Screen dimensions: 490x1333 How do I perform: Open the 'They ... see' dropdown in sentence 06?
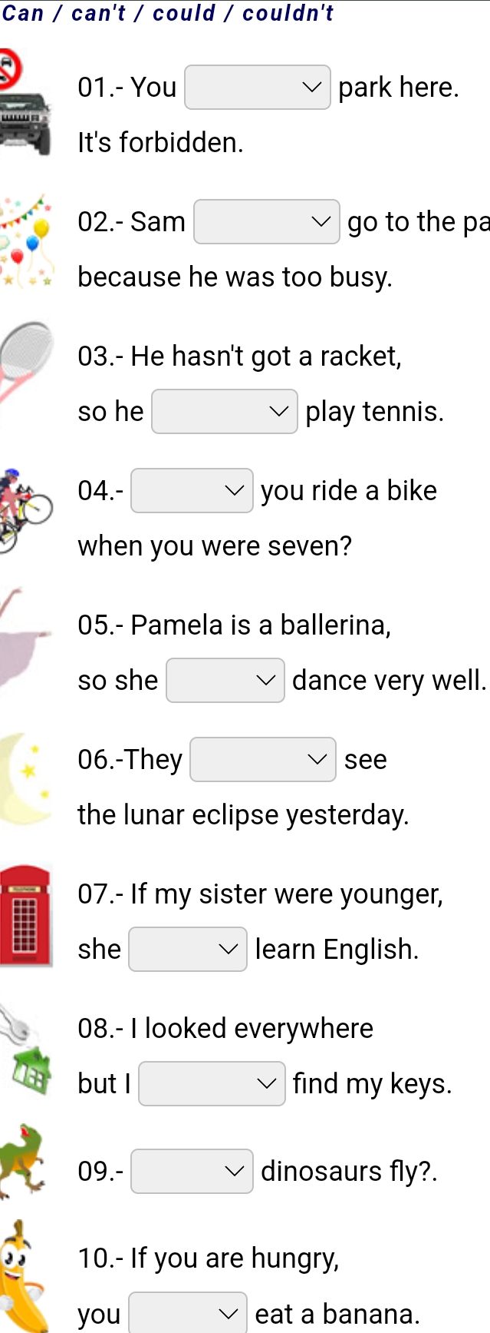(x=263, y=760)
